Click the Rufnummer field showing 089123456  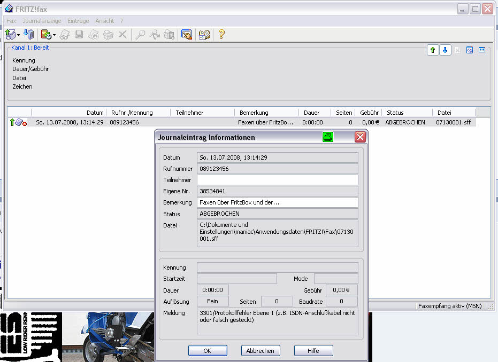[277, 169]
